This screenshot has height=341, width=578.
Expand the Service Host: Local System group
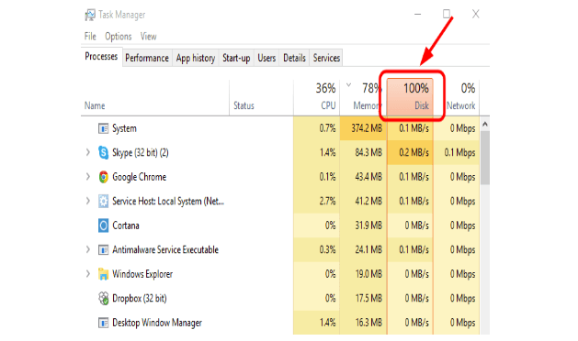87,202
